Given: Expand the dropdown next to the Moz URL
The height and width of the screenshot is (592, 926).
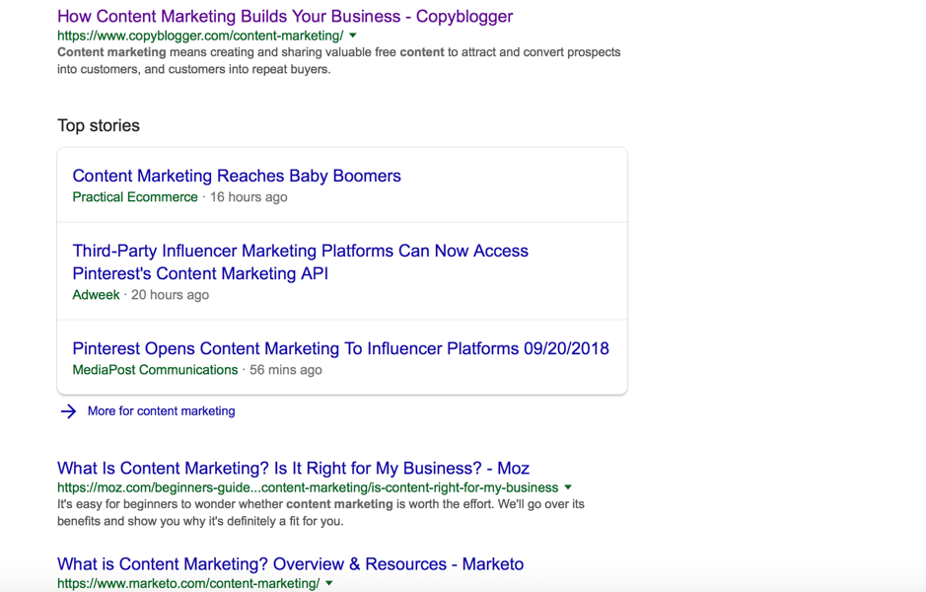Looking at the screenshot, I should point(567,486).
